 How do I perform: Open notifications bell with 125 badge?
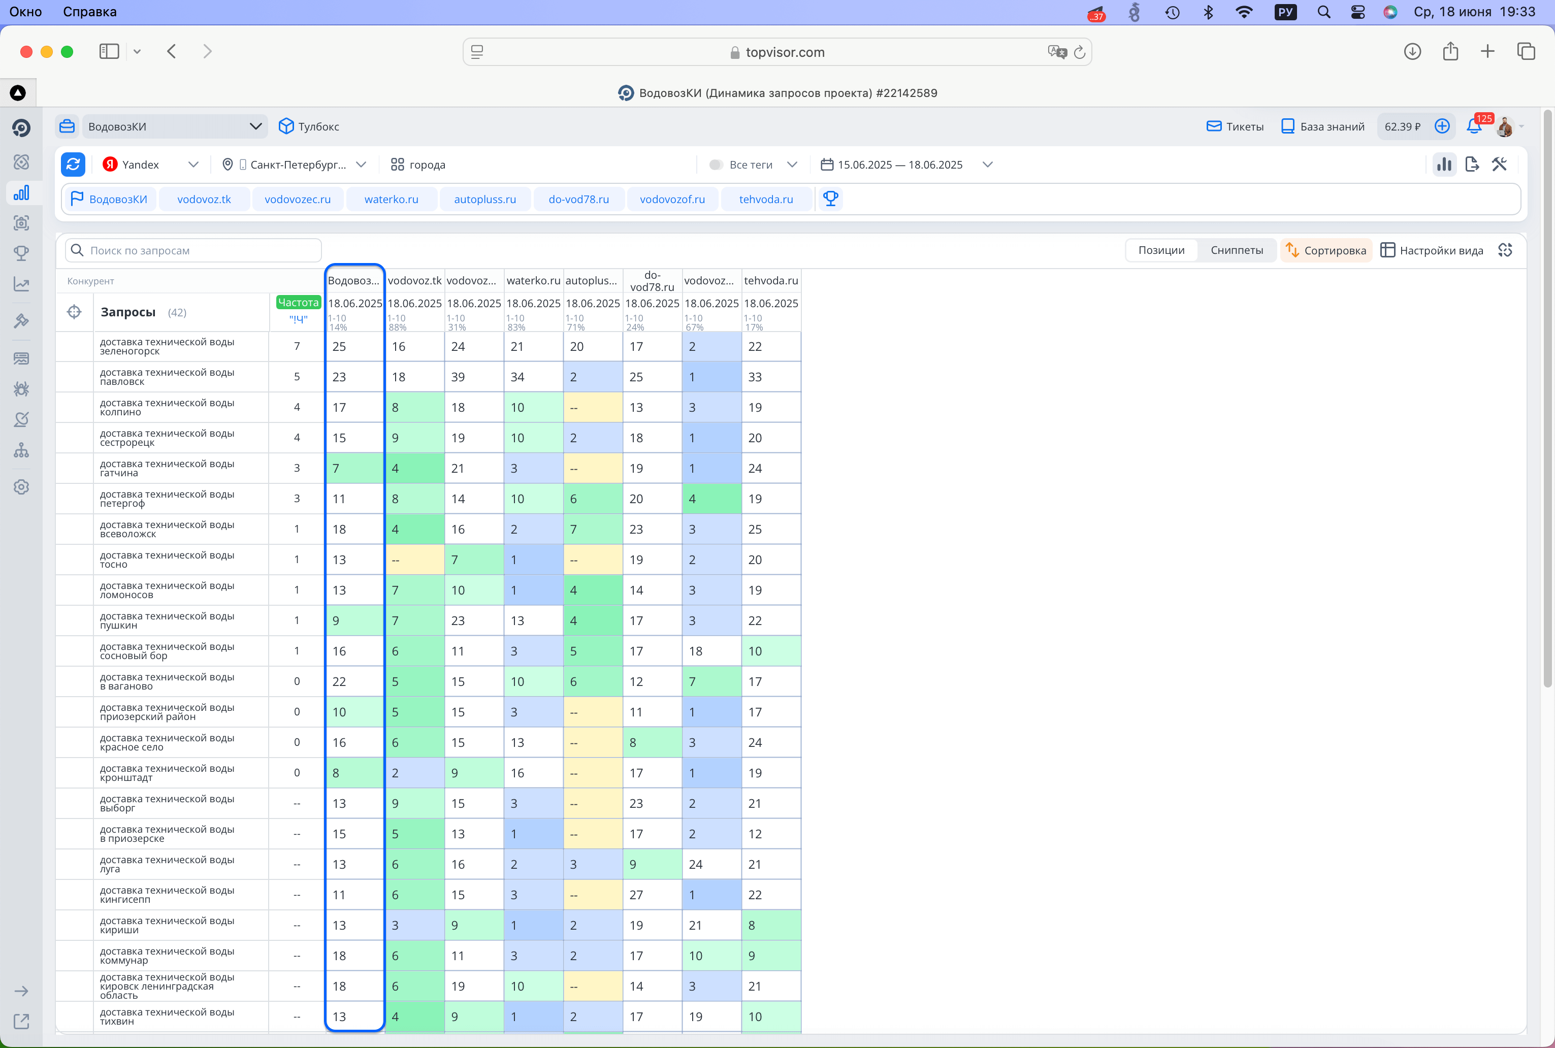point(1474,126)
